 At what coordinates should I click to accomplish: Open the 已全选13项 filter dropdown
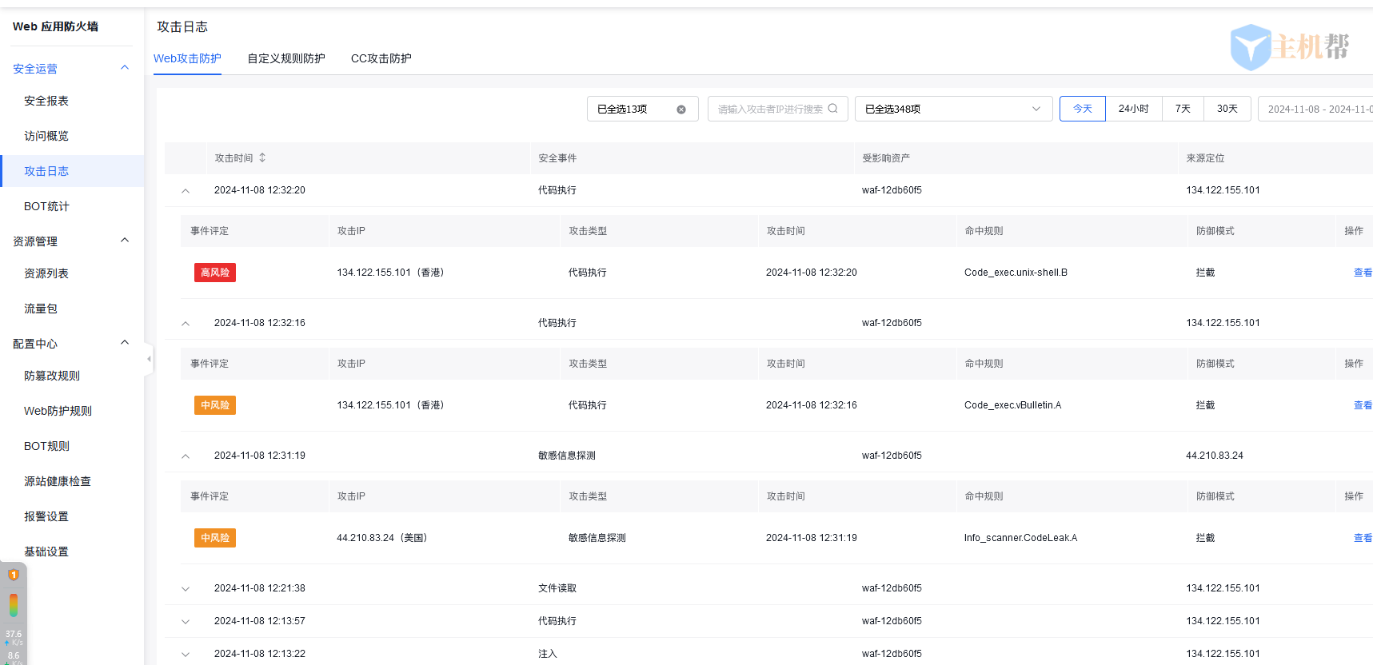[642, 109]
